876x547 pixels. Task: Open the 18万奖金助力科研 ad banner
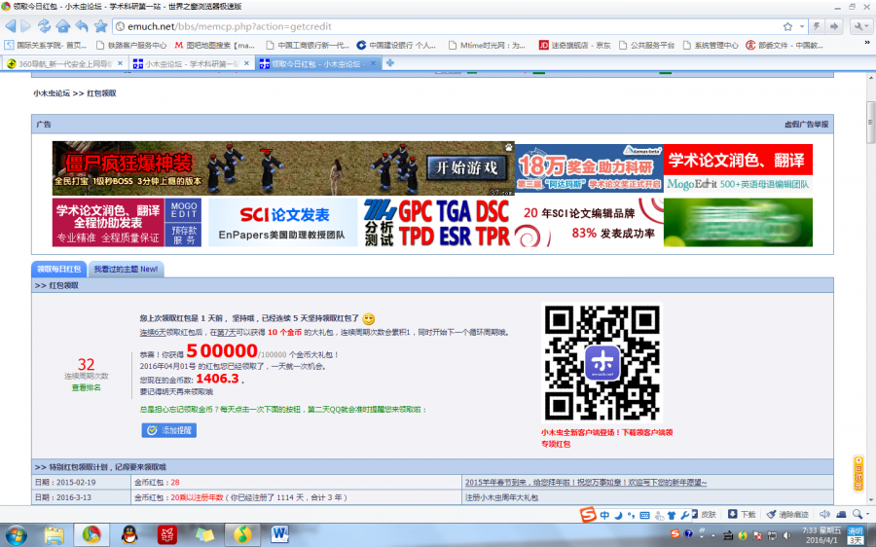(589, 168)
